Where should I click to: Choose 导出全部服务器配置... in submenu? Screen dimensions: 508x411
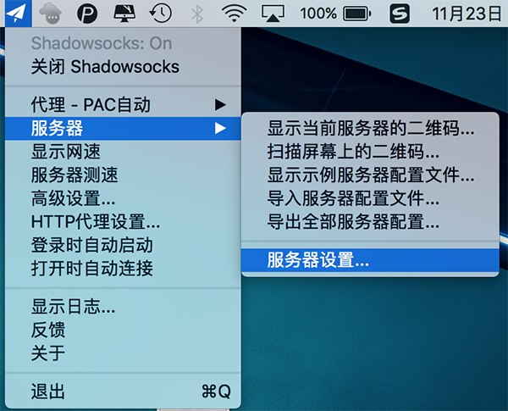(x=370, y=221)
